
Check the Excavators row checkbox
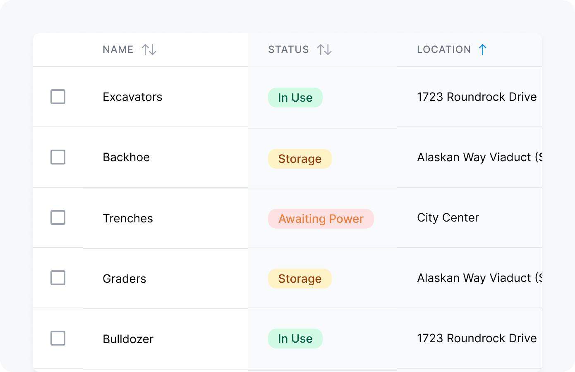click(x=58, y=97)
